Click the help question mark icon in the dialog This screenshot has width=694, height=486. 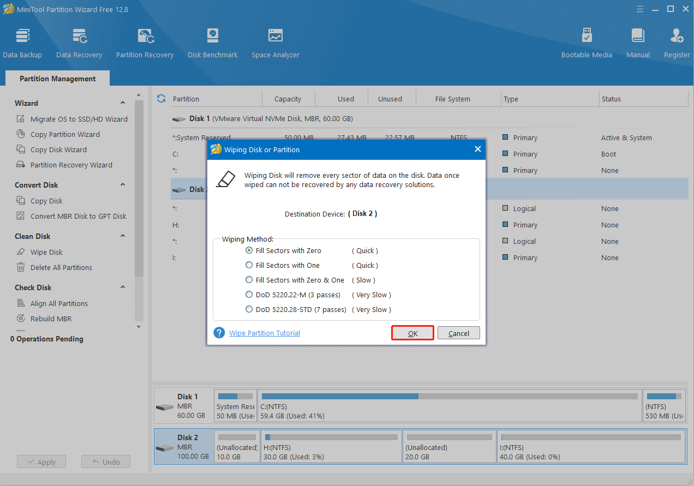click(x=219, y=333)
